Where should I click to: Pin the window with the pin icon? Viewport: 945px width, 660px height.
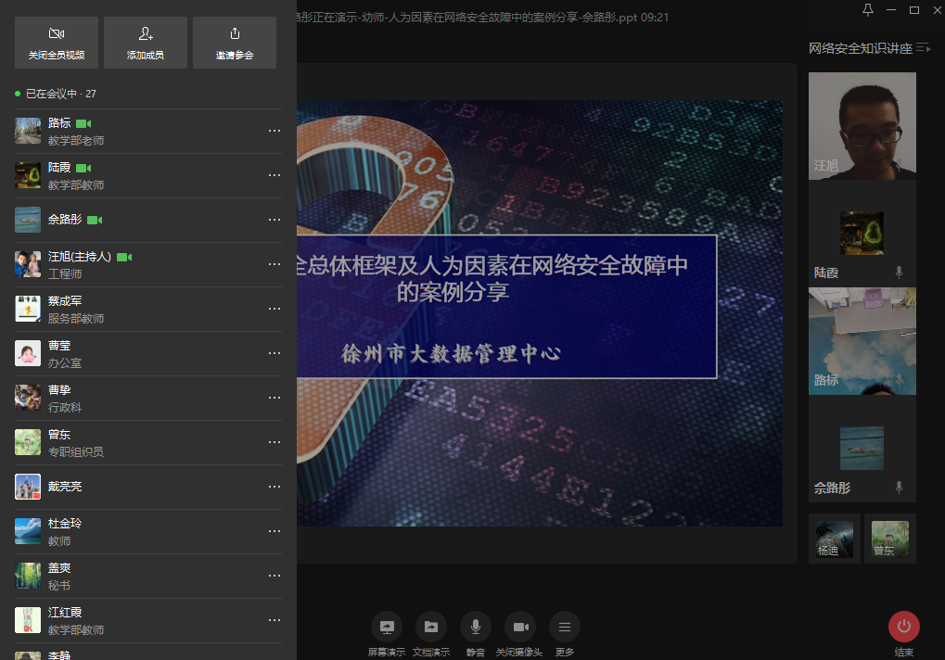click(x=868, y=10)
